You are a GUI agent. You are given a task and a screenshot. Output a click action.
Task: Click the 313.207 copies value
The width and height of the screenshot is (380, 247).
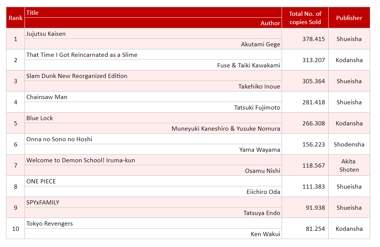click(313, 60)
